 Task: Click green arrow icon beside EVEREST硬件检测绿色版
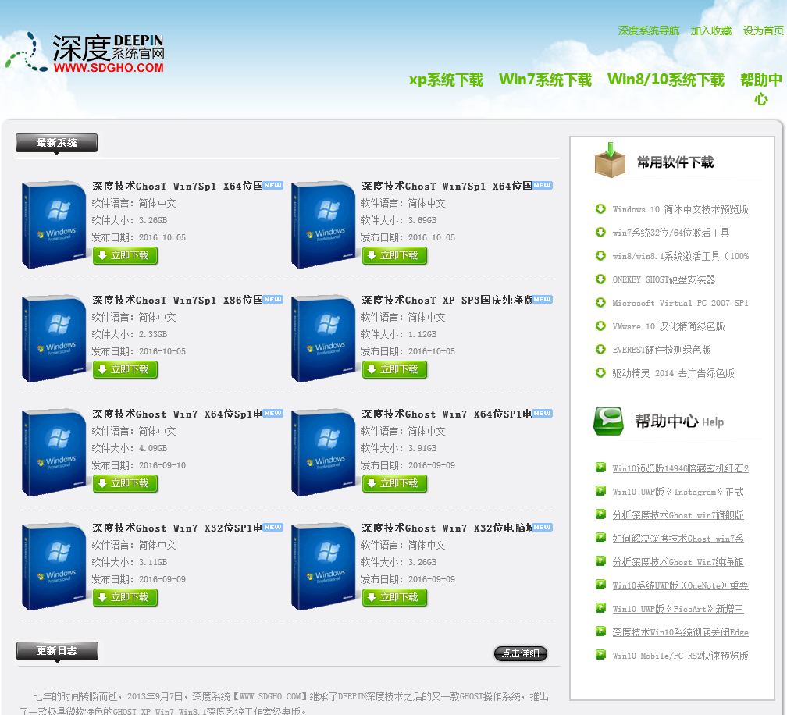click(600, 349)
